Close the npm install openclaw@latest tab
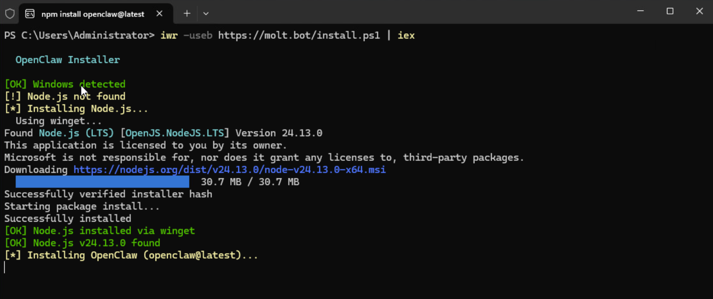 point(159,14)
